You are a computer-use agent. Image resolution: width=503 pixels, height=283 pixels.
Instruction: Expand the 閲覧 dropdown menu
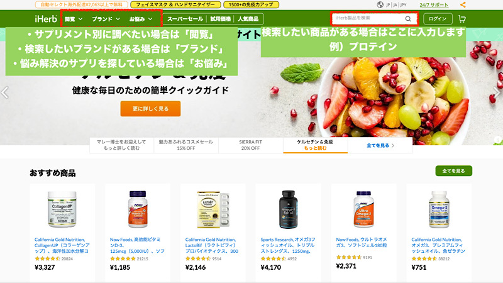coord(74,19)
